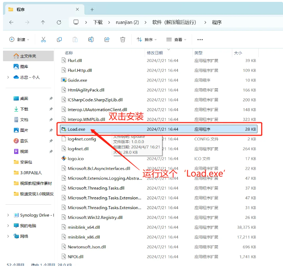Viewport: 283px width, 273px height.
Task: Go up one folder level
Action: point(43,22)
